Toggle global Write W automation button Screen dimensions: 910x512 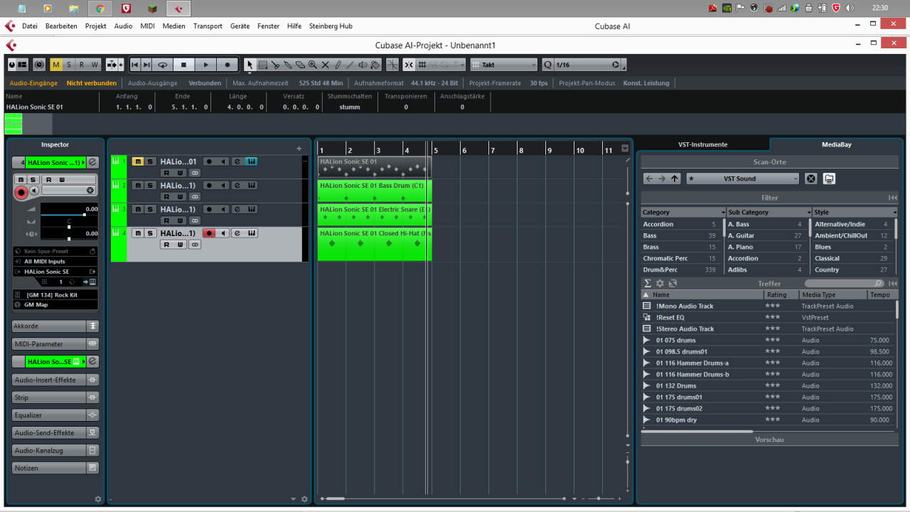pyautogui.click(x=95, y=65)
